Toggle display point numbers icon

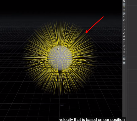pos(124,33)
